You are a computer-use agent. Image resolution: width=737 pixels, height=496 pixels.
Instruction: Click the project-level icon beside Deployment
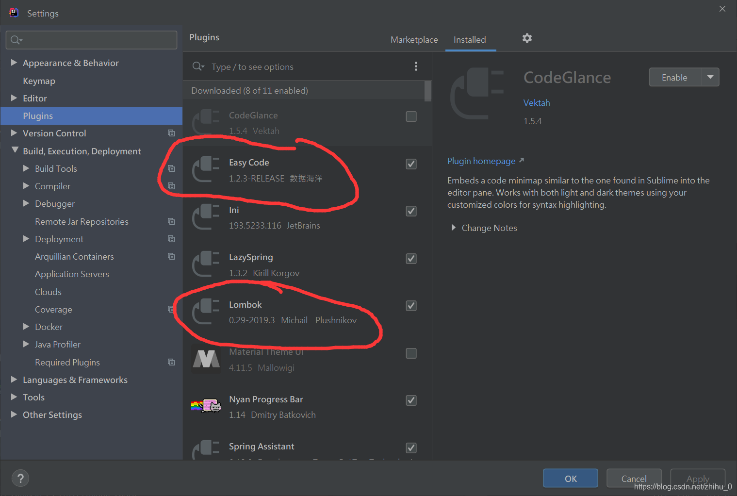tap(171, 239)
